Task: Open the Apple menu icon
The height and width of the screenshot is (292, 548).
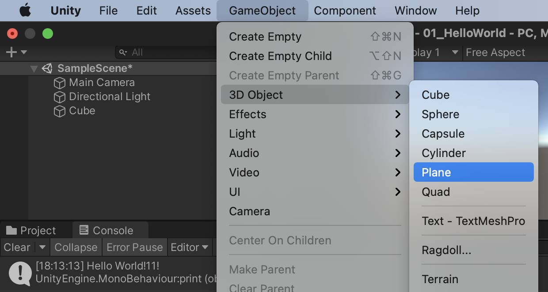Action: 25,10
